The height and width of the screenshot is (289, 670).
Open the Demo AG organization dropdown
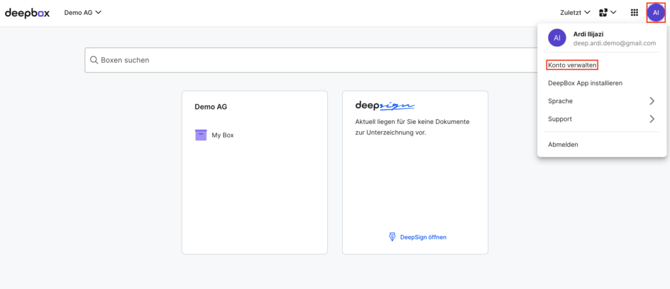point(82,12)
